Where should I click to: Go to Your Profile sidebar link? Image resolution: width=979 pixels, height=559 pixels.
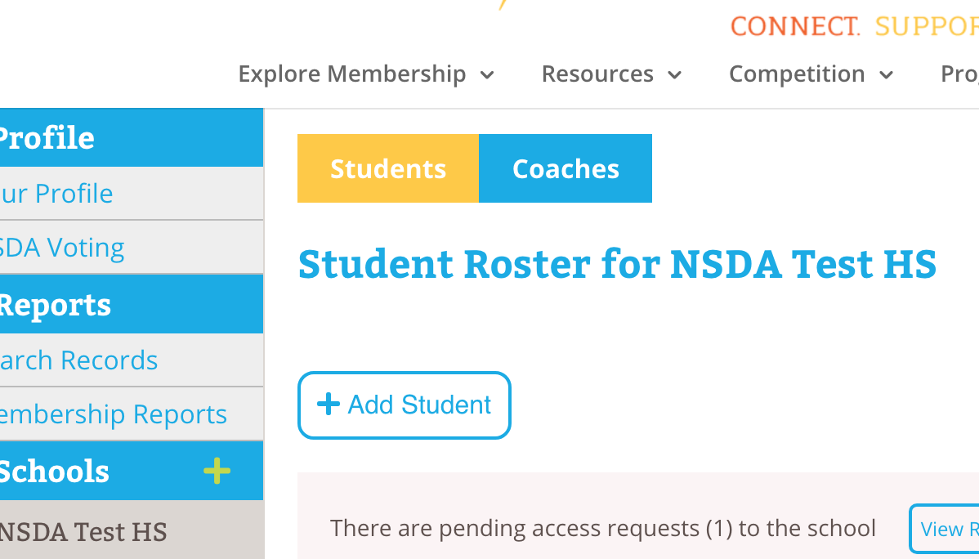pyautogui.click(x=57, y=194)
